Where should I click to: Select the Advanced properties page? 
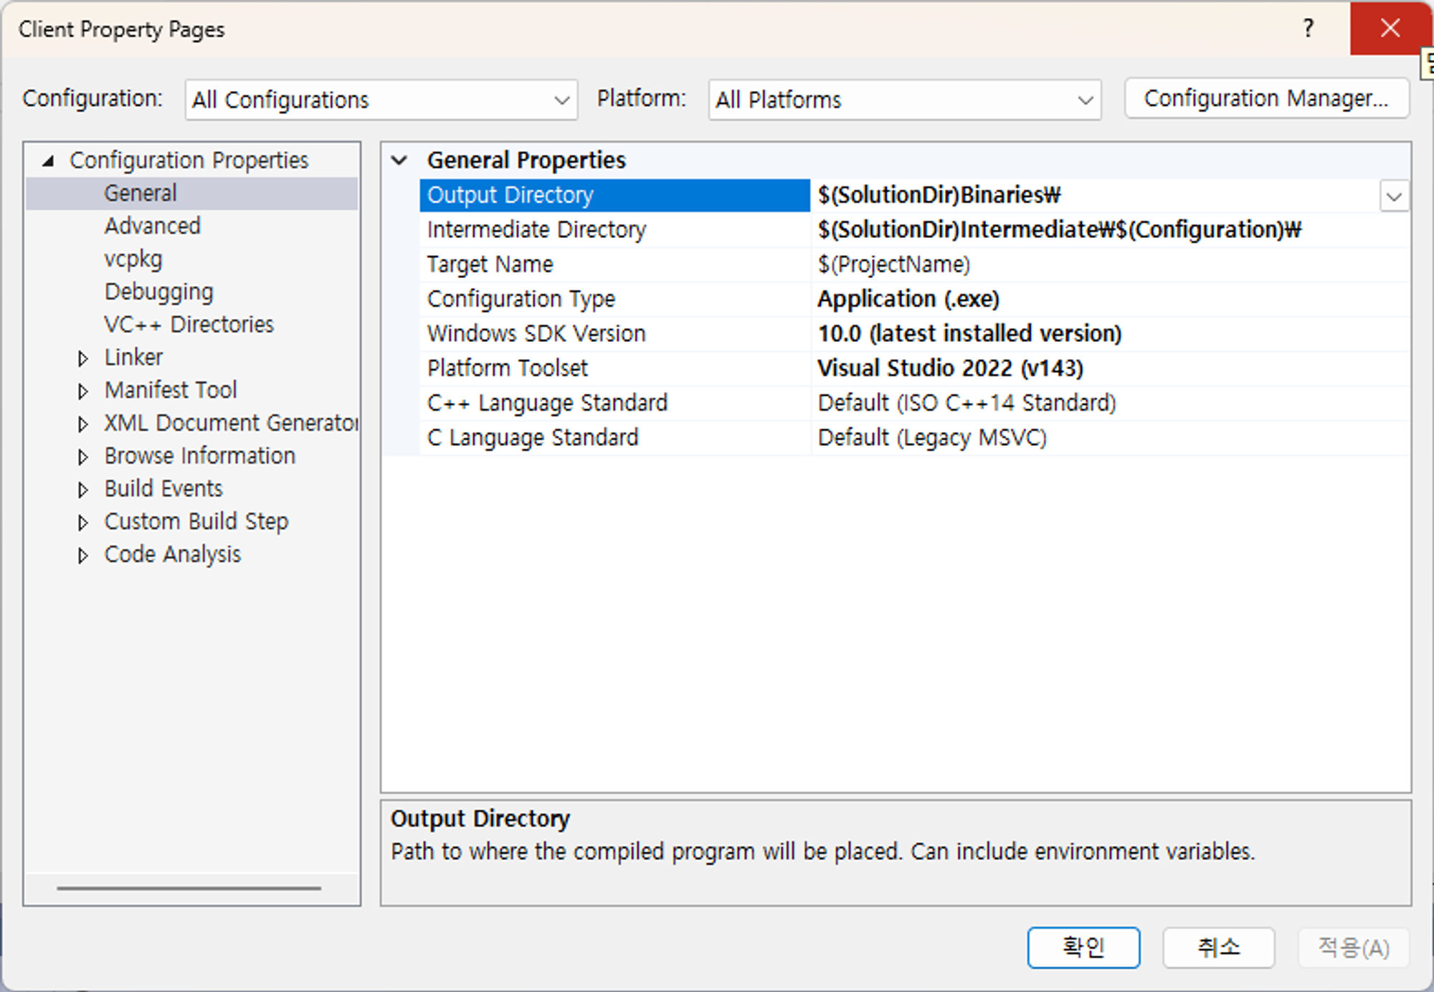click(x=152, y=226)
